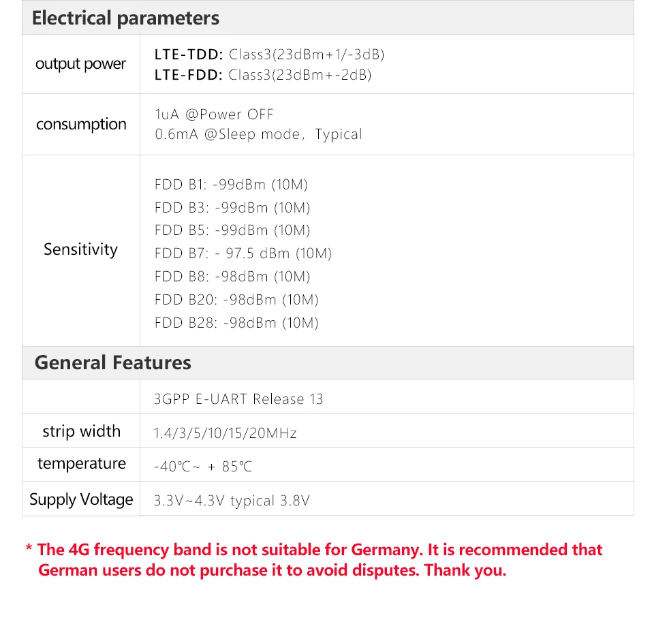The width and height of the screenshot is (654, 624).
Task: Click the 1uA @Power OFF text
Action: 214,114
